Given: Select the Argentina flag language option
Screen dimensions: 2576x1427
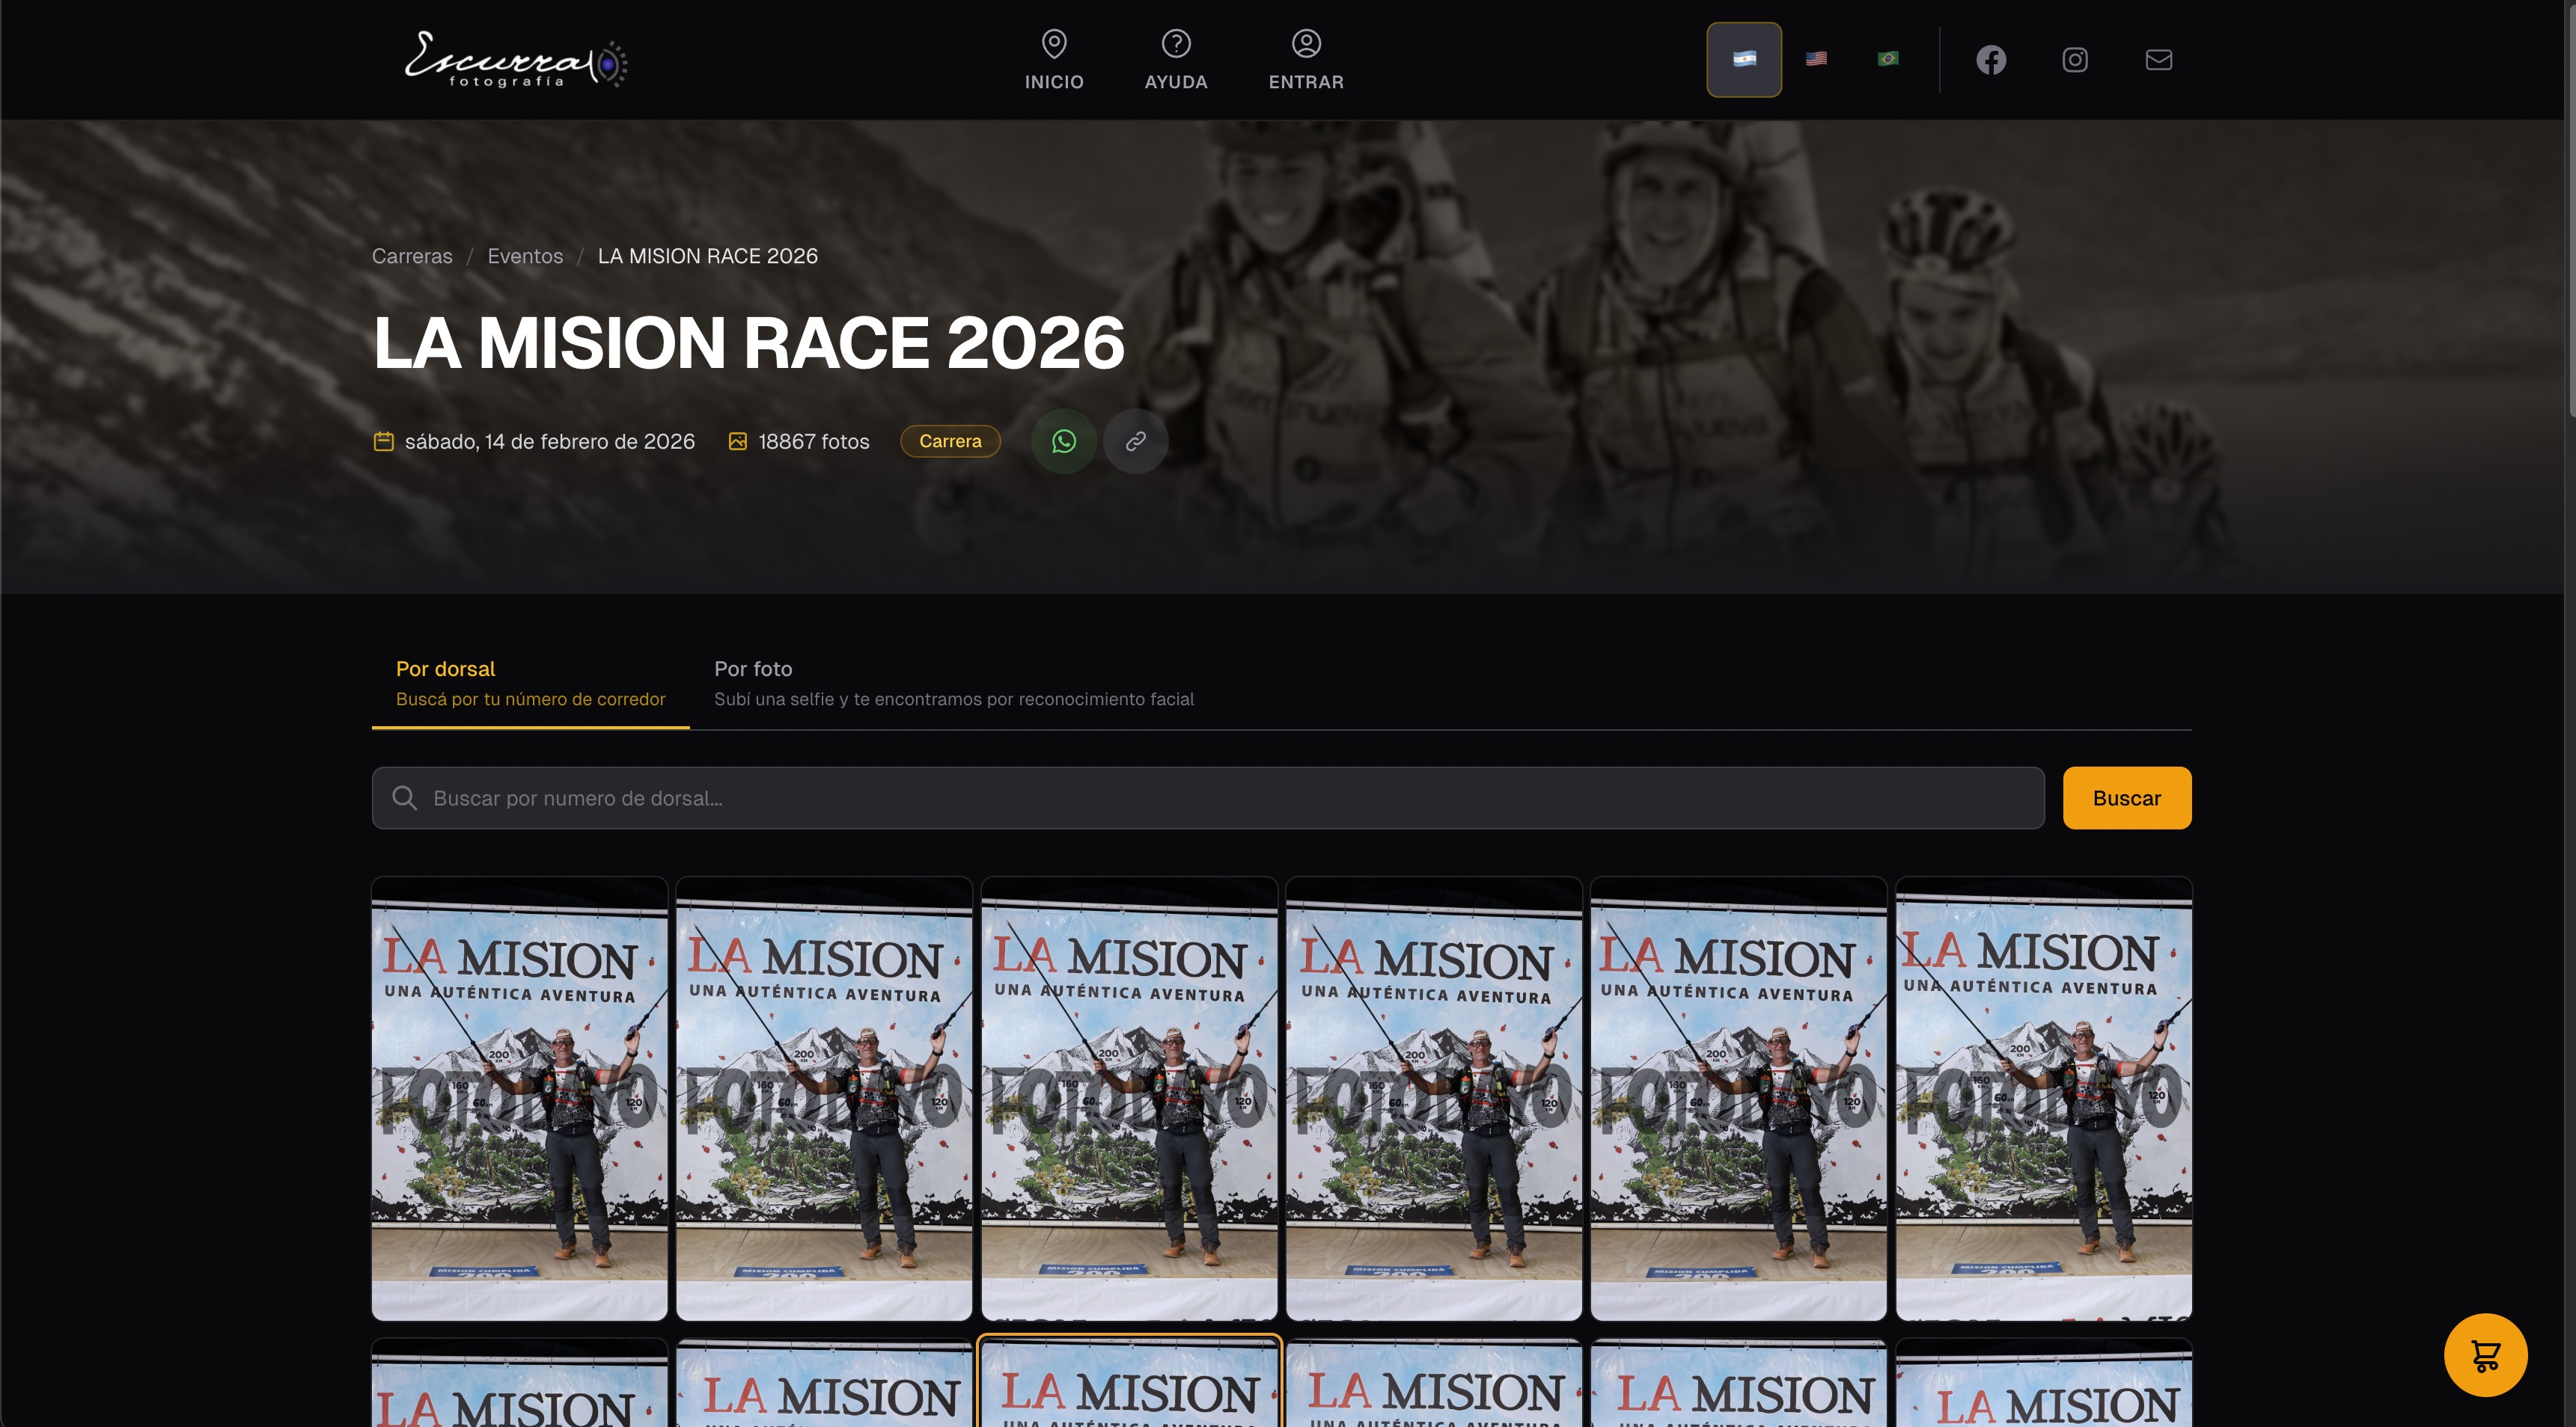Looking at the screenshot, I should (1744, 59).
